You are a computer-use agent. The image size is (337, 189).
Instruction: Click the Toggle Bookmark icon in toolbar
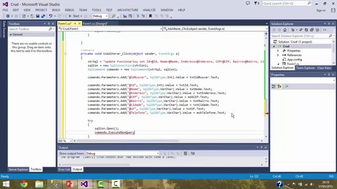pyautogui.click(x=150, y=16)
